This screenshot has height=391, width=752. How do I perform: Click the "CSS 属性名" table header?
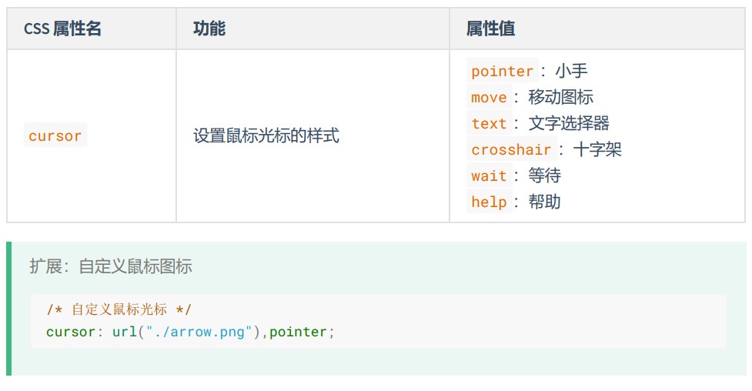(x=63, y=29)
